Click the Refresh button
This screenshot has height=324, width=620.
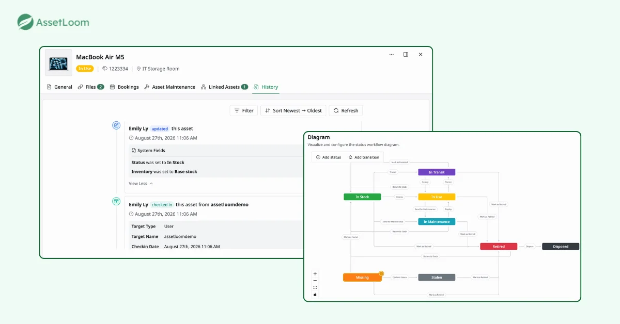point(346,110)
